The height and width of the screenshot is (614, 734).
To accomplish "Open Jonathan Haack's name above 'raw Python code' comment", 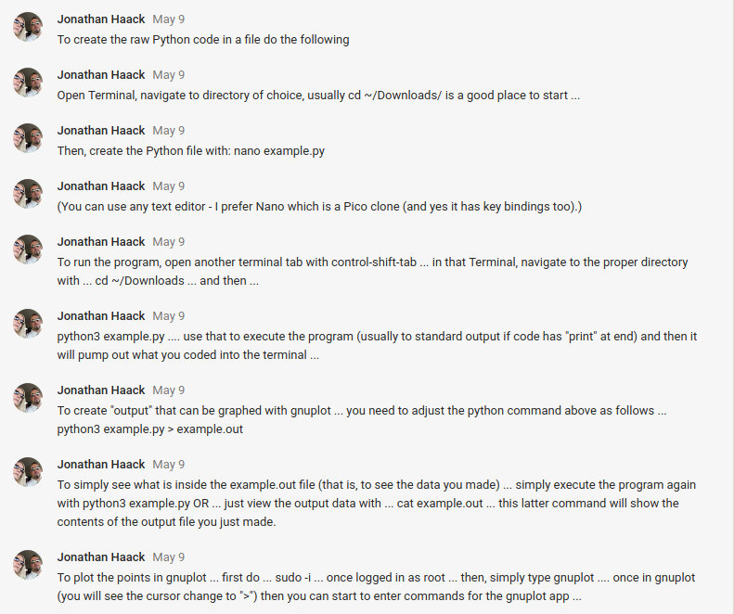I will pyautogui.click(x=101, y=19).
